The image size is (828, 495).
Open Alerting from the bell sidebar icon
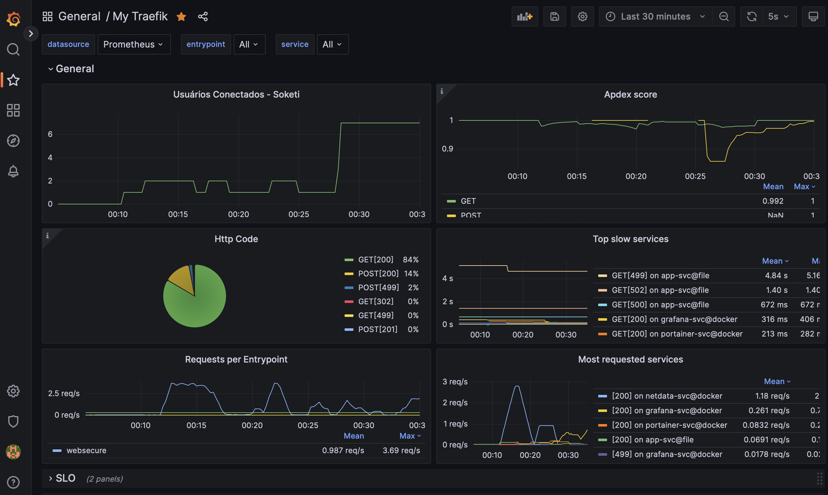click(13, 171)
